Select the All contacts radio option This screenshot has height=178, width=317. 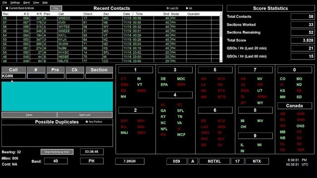[x=187, y=8]
